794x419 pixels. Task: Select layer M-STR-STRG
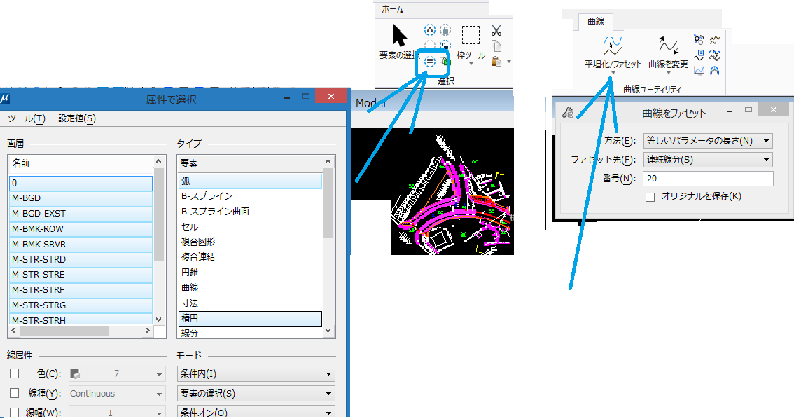click(81, 305)
